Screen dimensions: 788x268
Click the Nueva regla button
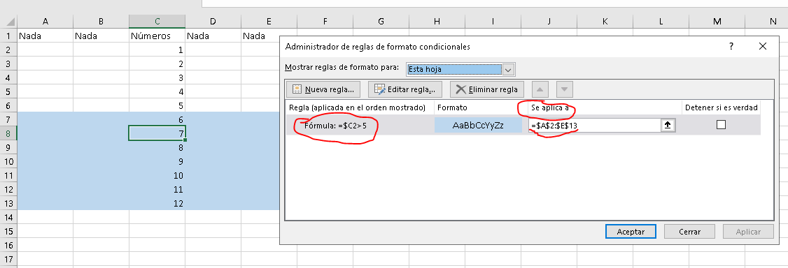point(323,89)
